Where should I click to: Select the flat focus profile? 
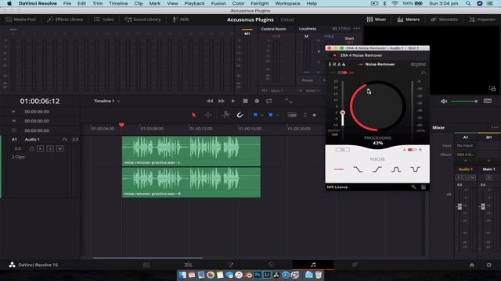[x=339, y=169]
